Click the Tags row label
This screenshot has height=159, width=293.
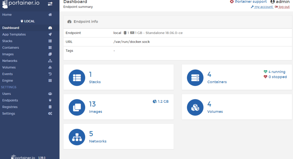(69, 51)
